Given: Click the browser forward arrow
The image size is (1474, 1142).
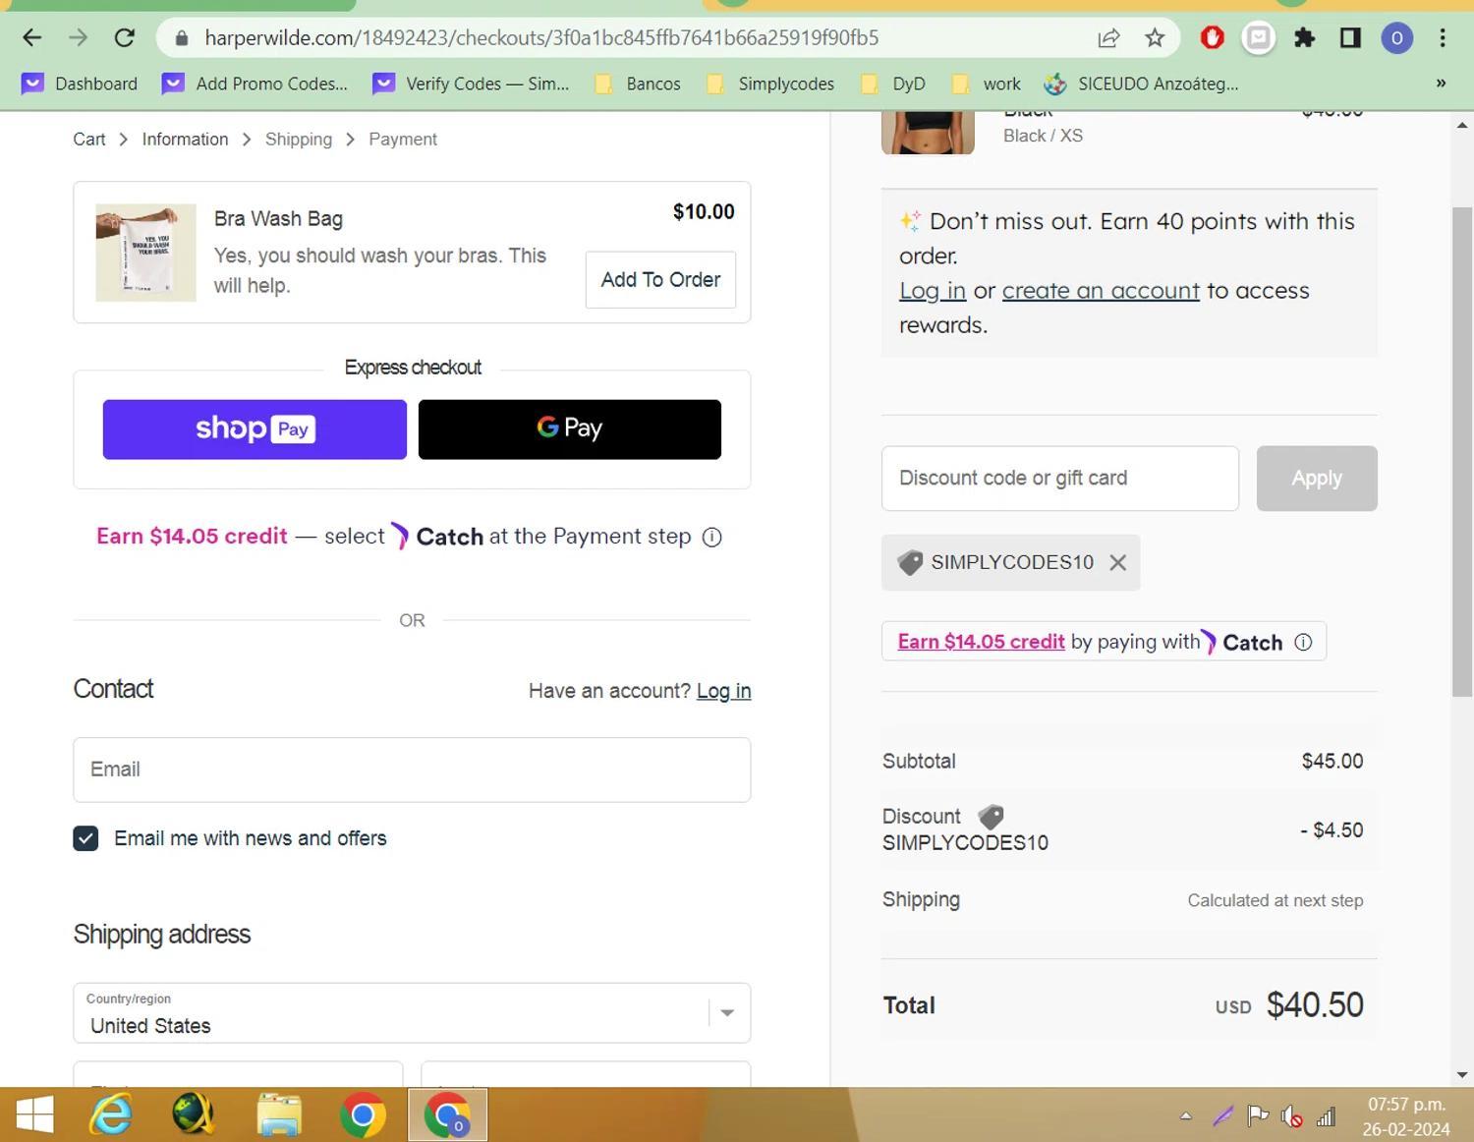Looking at the screenshot, I should (x=78, y=38).
